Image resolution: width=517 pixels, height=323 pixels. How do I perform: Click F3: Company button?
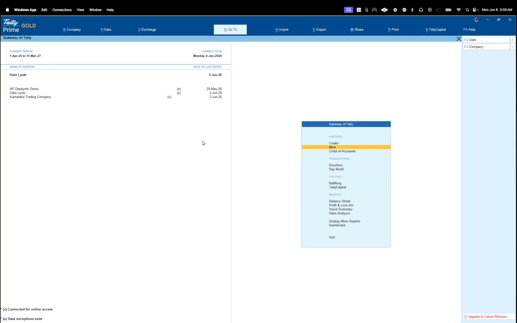tap(486, 47)
